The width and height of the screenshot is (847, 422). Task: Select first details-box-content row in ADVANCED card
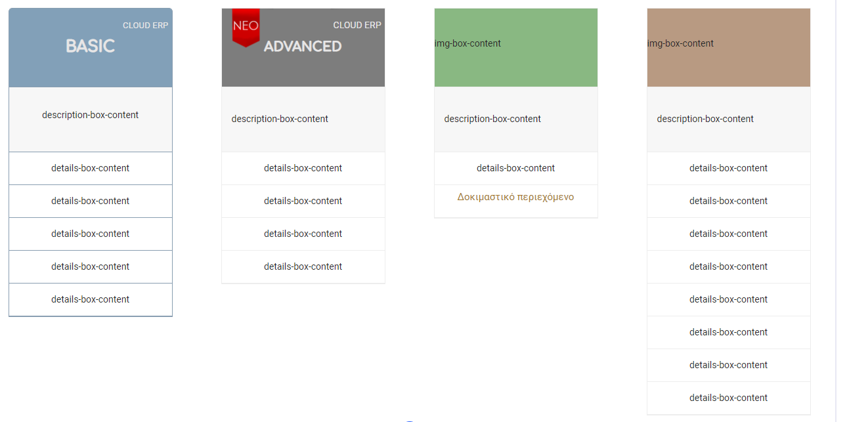point(303,168)
